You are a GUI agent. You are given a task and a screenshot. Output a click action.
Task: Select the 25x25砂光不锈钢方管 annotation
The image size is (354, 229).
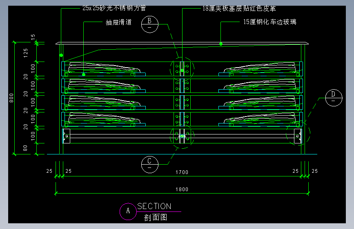114,8
